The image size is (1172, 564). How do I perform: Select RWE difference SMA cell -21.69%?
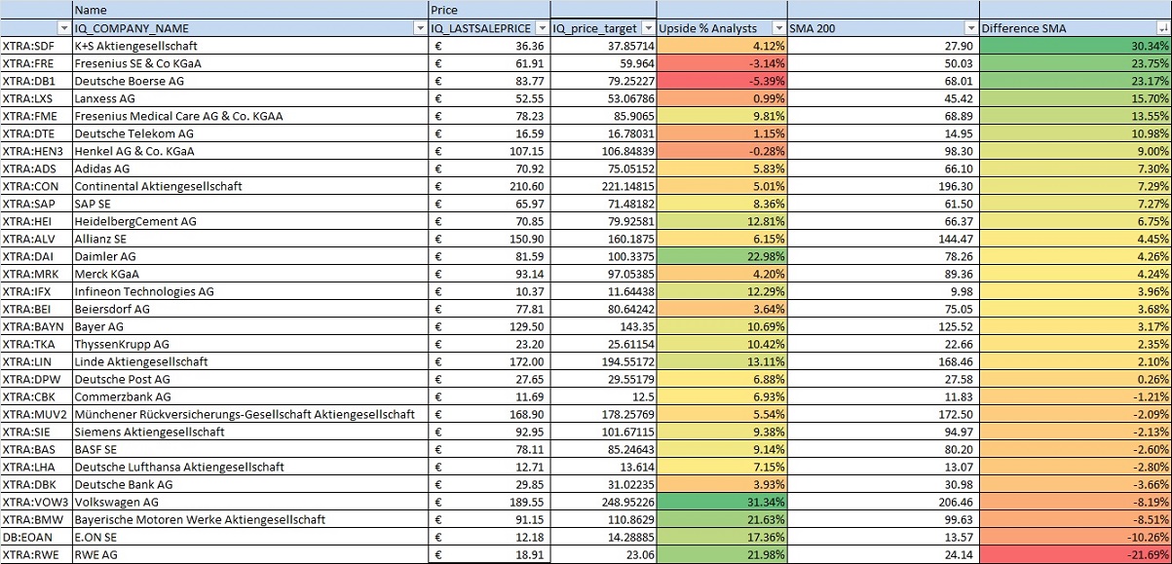click(1076, 554)
